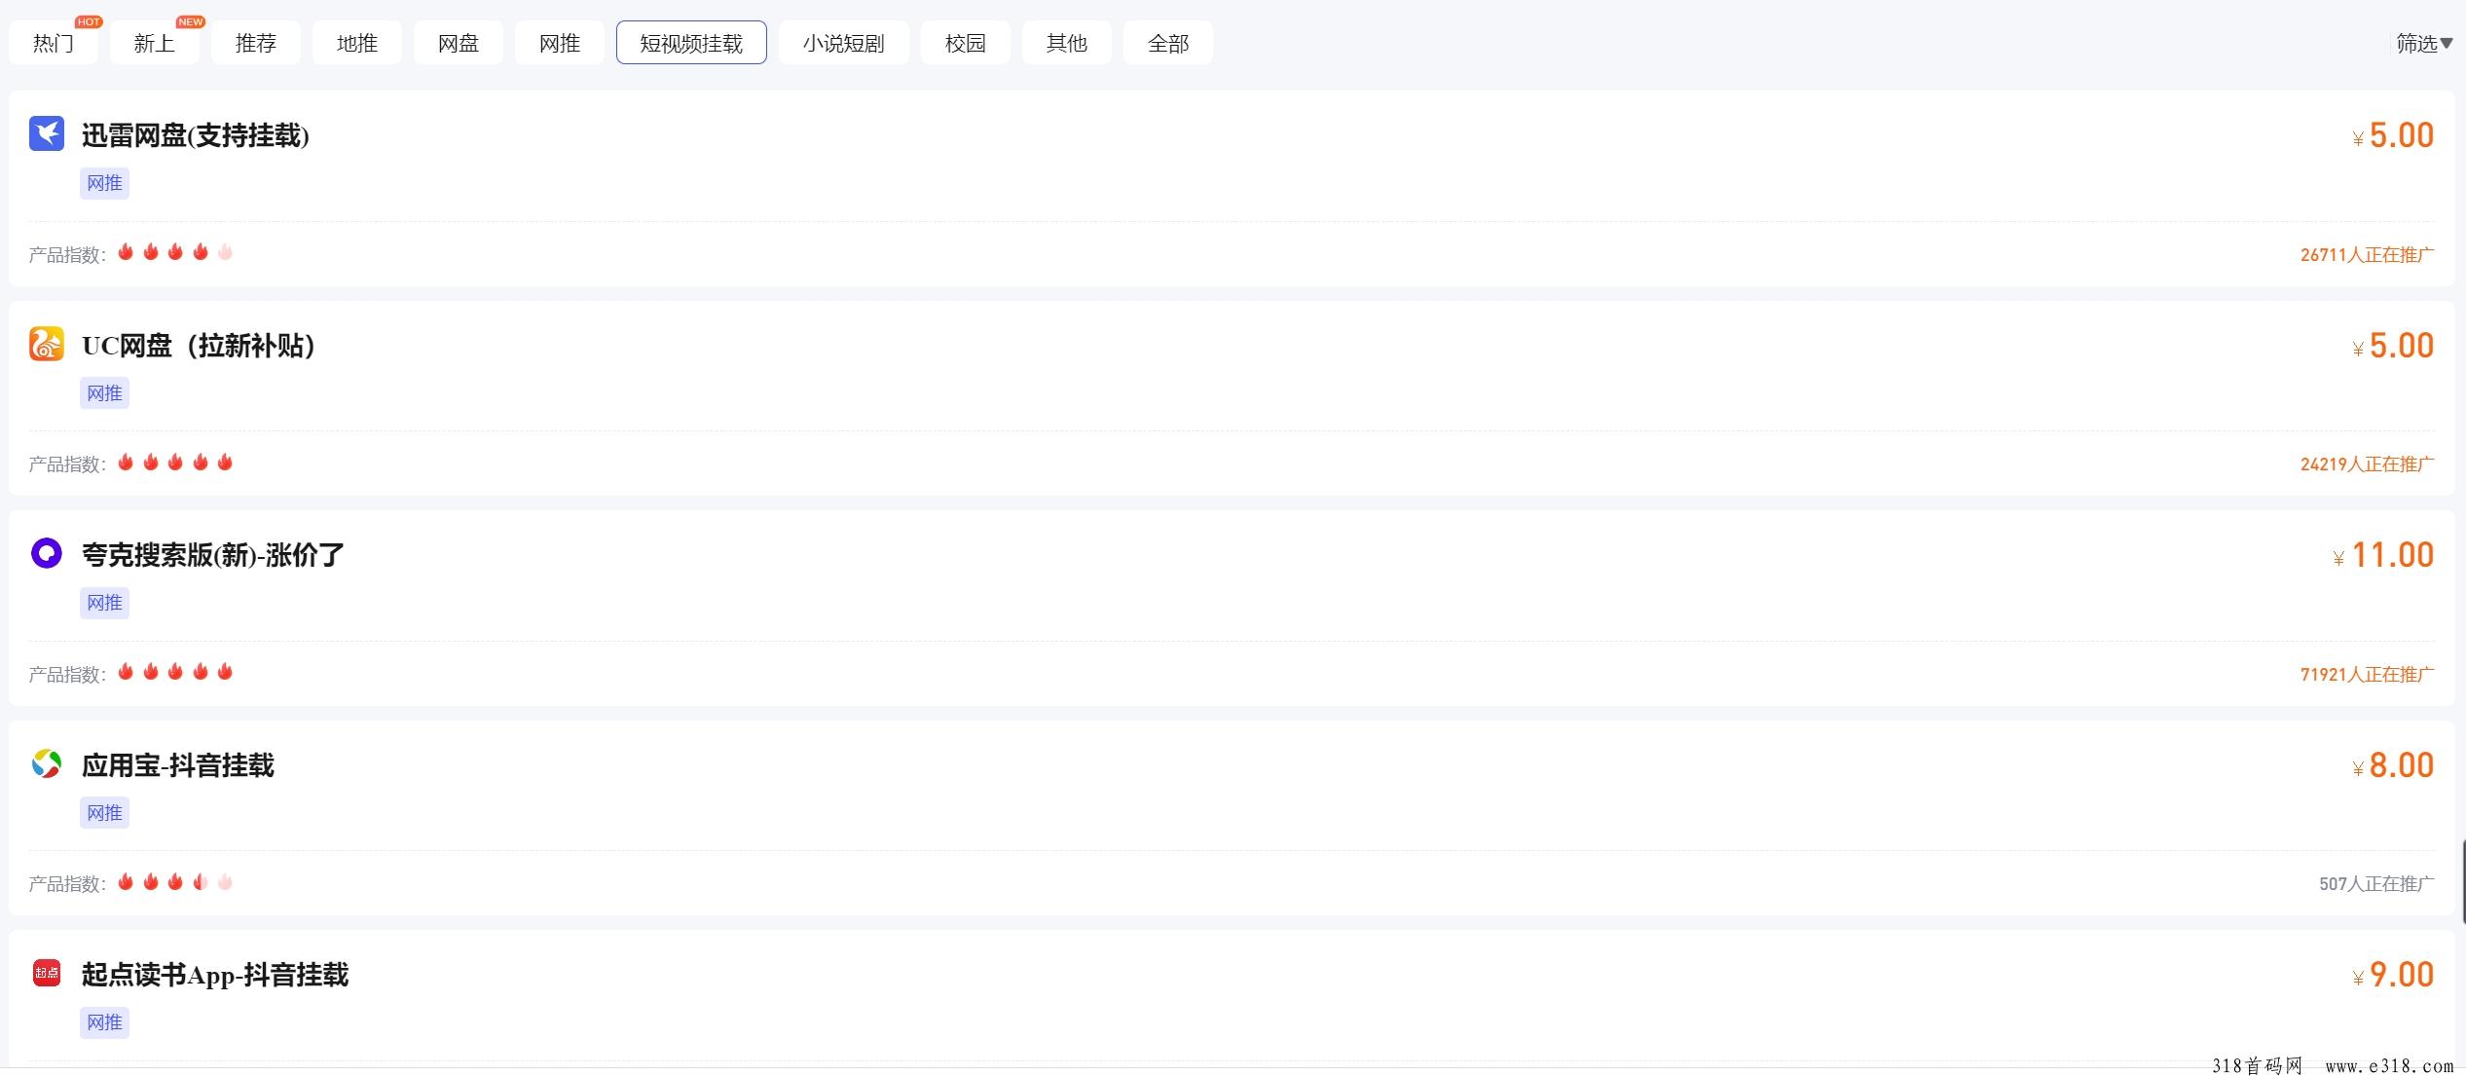Open 应用宝-抖音挂载 product title
This screenshot has width=2466, height=1076.
click(x=178, y=765)
